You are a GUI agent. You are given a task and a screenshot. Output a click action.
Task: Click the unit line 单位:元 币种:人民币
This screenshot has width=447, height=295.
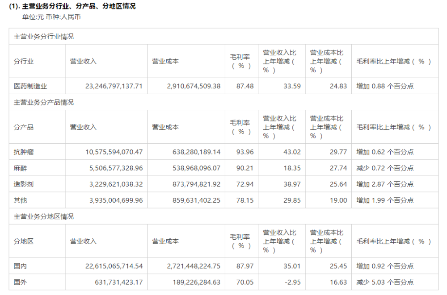(51, 17)
